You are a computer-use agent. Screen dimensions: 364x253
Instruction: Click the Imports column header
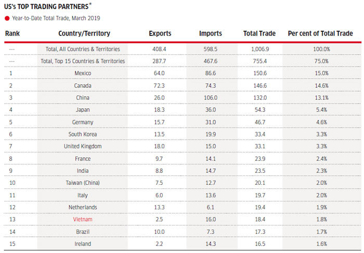211,34
